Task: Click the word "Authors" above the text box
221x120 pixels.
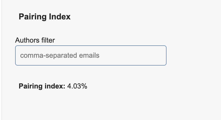Action: (x=25, y=40)
